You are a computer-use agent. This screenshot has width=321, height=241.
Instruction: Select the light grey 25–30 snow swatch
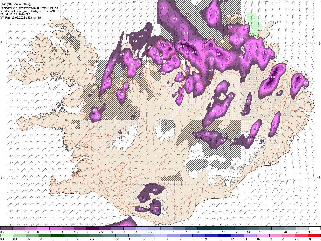tap(302, 228)
